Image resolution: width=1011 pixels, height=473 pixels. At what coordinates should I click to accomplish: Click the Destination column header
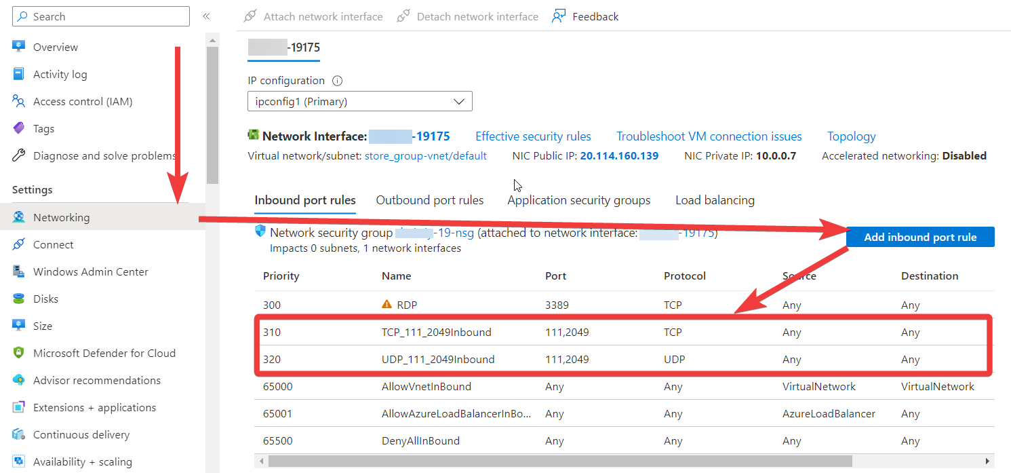pos(930,276)
